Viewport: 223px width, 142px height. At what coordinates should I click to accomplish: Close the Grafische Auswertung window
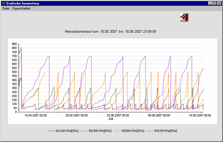pos(219,3)
